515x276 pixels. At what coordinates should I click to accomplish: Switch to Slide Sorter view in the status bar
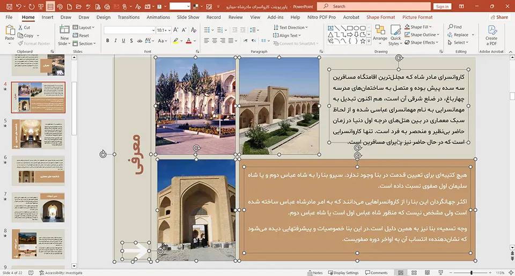[414, 273]
